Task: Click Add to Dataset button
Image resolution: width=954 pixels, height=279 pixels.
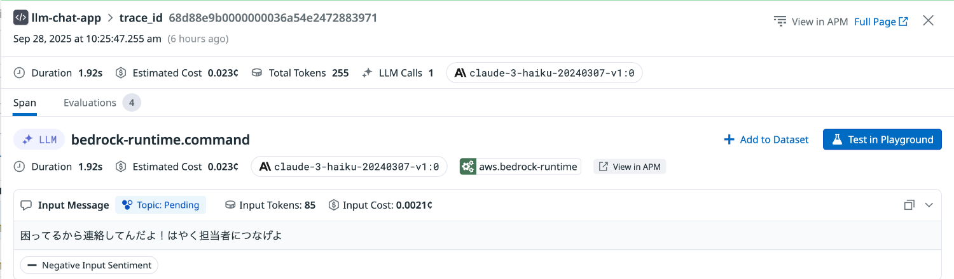Action: tap(766, 139)
